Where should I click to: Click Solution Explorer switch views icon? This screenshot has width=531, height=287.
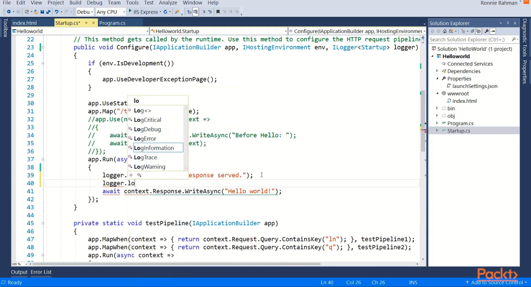[x=451, y=31]
